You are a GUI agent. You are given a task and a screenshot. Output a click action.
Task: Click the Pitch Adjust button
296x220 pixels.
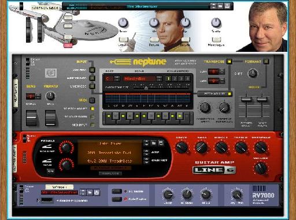point(215,94)
